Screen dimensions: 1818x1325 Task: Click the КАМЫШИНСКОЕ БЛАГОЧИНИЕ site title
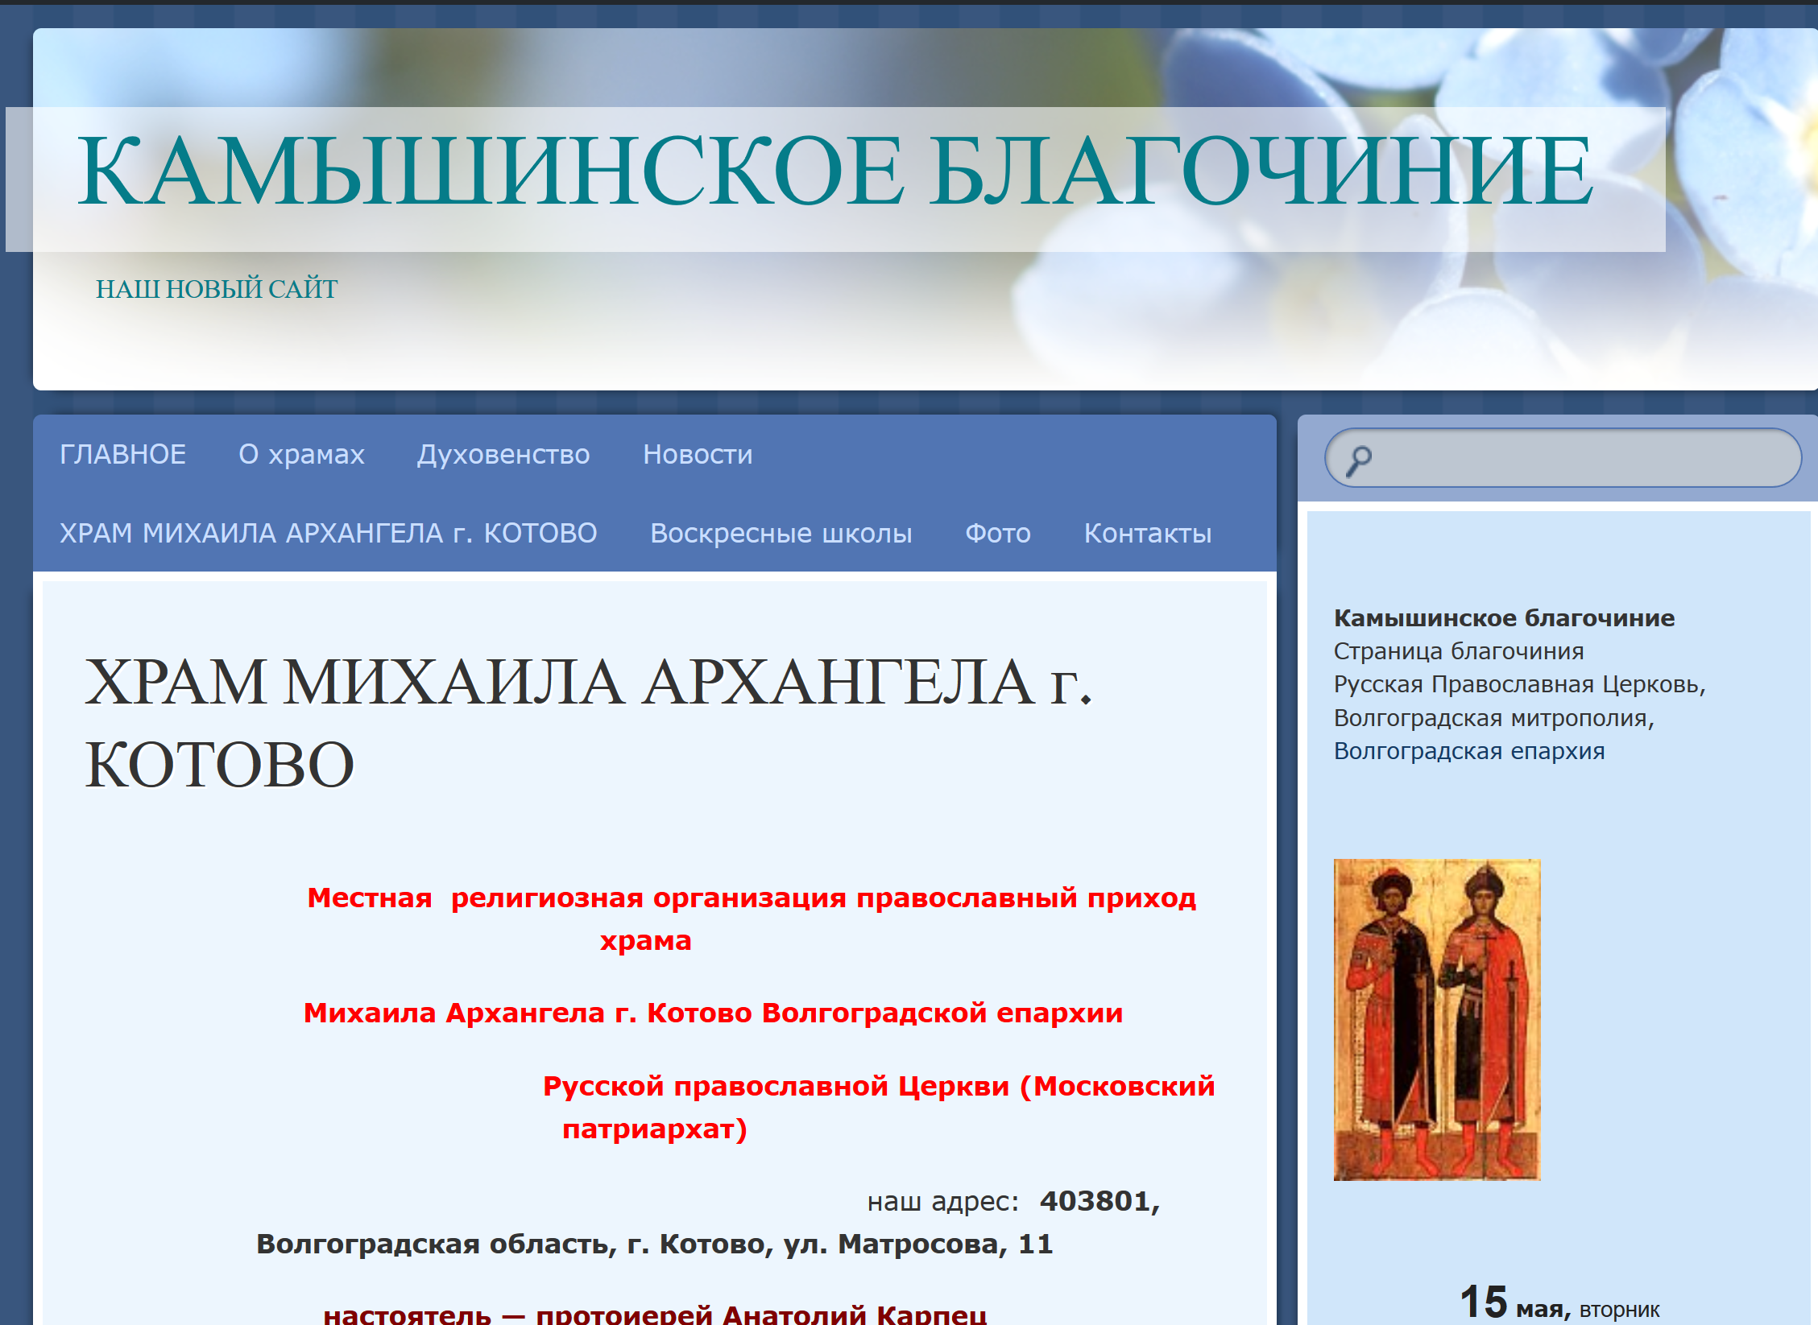(834, 171)
